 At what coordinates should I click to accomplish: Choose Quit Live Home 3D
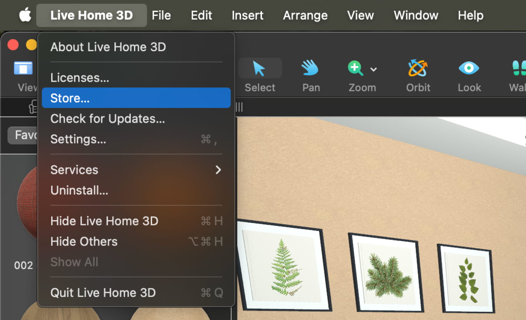click(x=103, y=292)
